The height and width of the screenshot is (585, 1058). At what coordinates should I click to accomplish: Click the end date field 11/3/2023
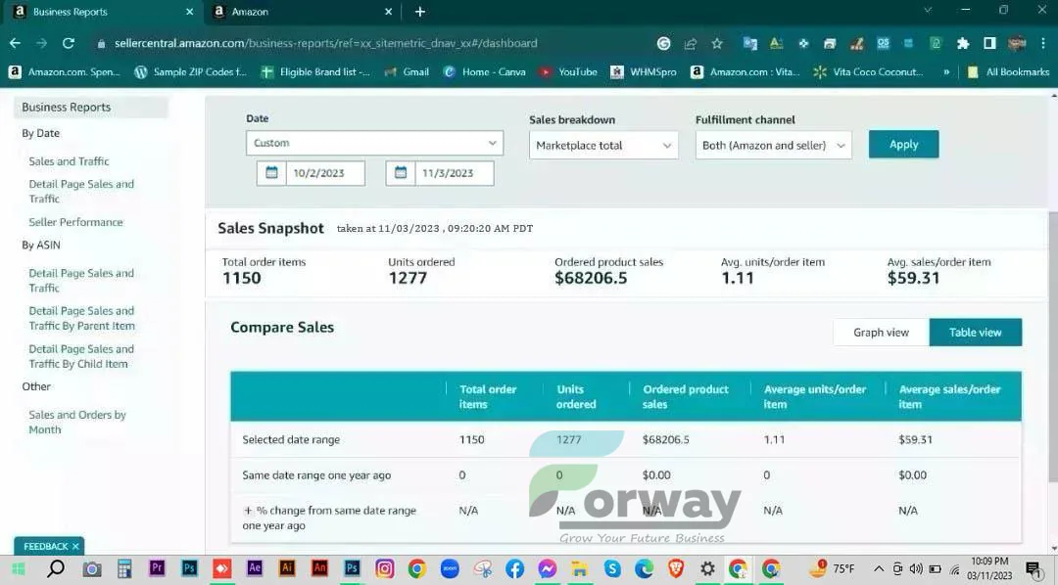click(x=455, y=172)
